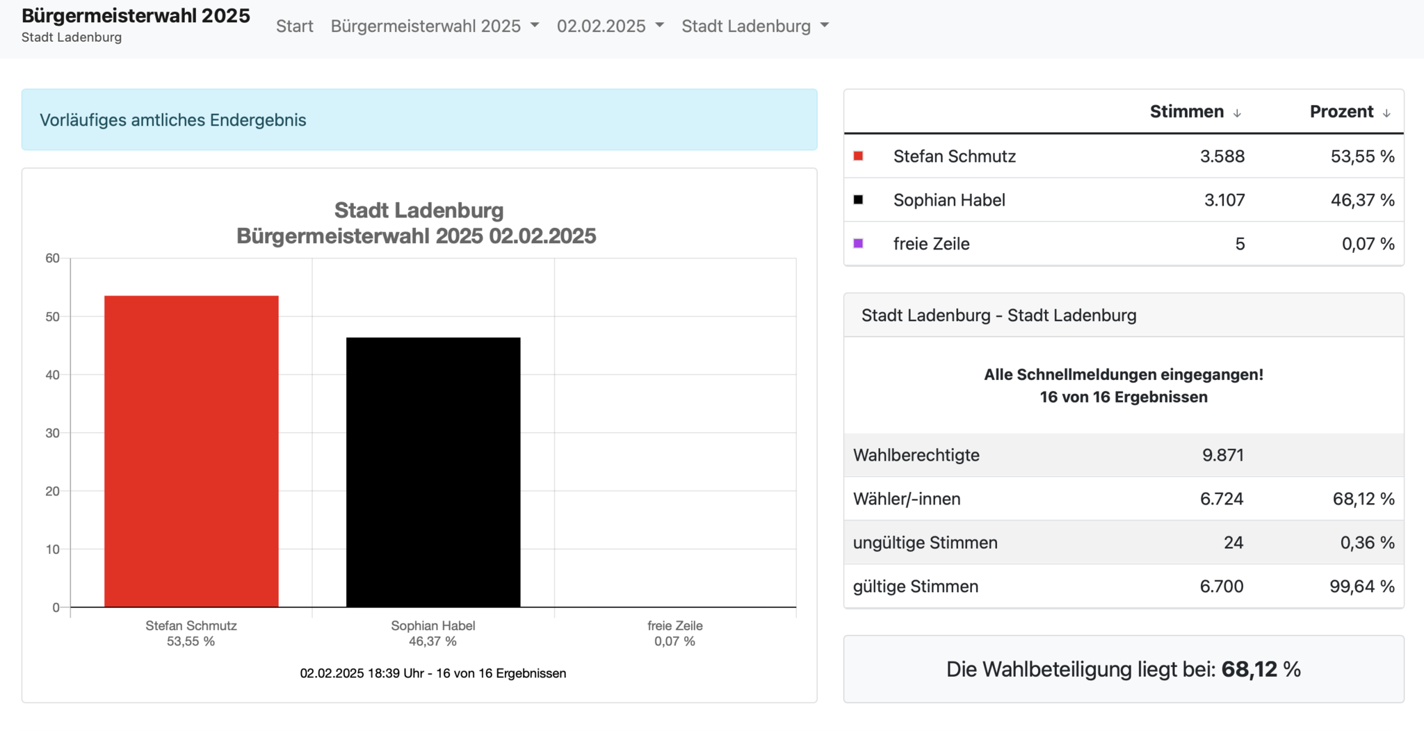Image resolution: width=1424 pixels, height=731 pixels.
Task: Sort the table by the Stimmen column
Action: [x=1186, y=111]
